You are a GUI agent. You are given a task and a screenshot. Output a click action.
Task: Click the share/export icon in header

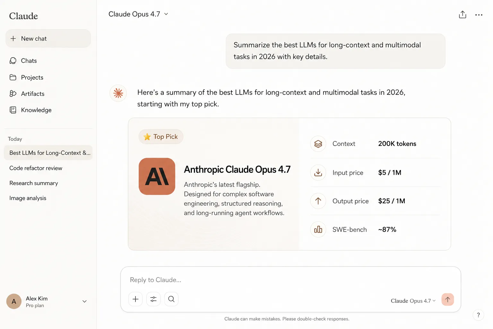coord(463,14)
